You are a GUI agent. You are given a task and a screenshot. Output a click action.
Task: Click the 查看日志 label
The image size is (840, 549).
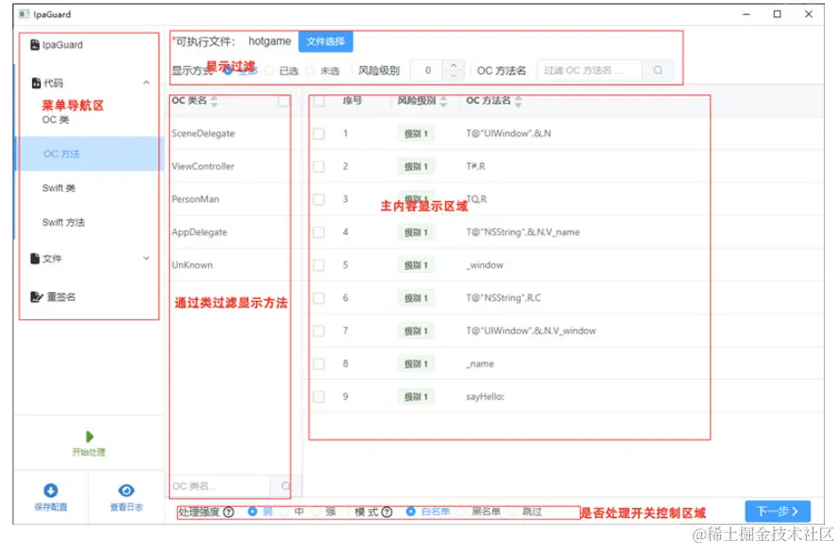click(126, 506)
